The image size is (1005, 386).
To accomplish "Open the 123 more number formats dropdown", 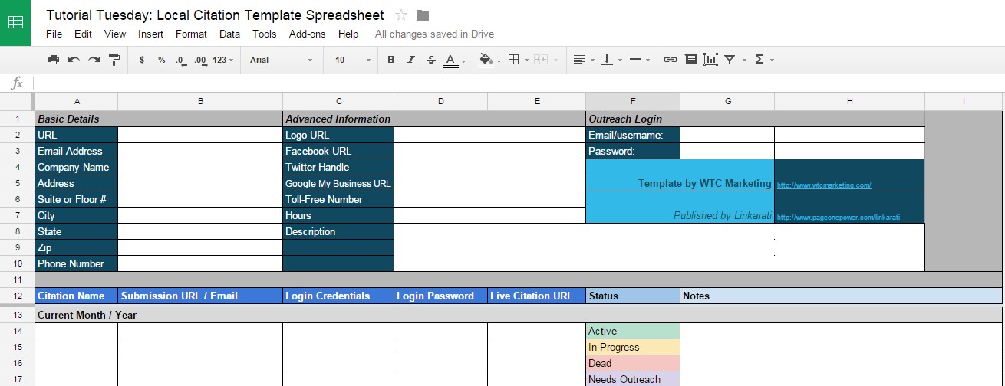I will click(223, 60).
